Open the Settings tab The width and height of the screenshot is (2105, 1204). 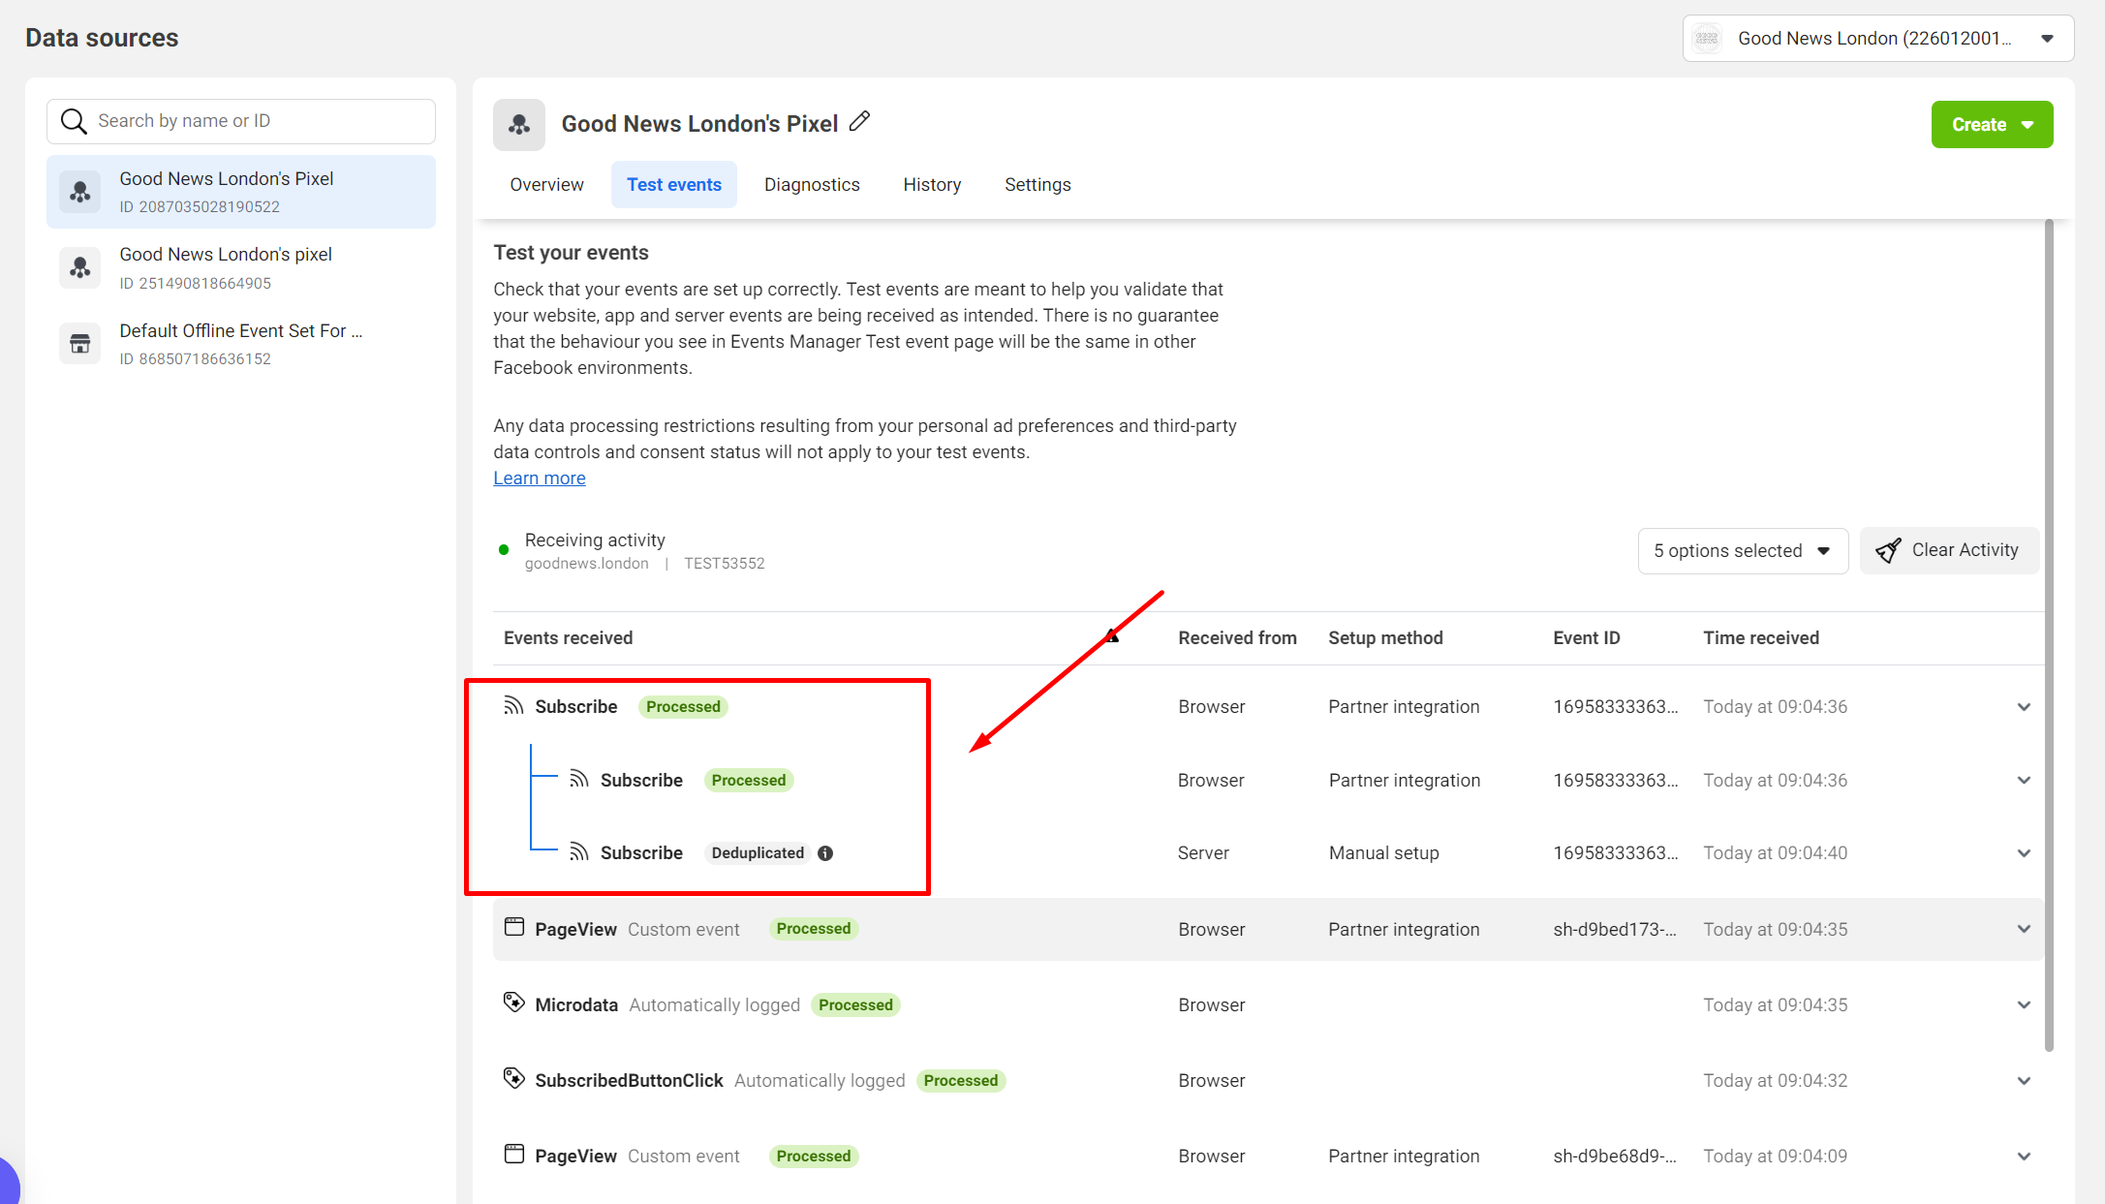tap(1037, 184)
